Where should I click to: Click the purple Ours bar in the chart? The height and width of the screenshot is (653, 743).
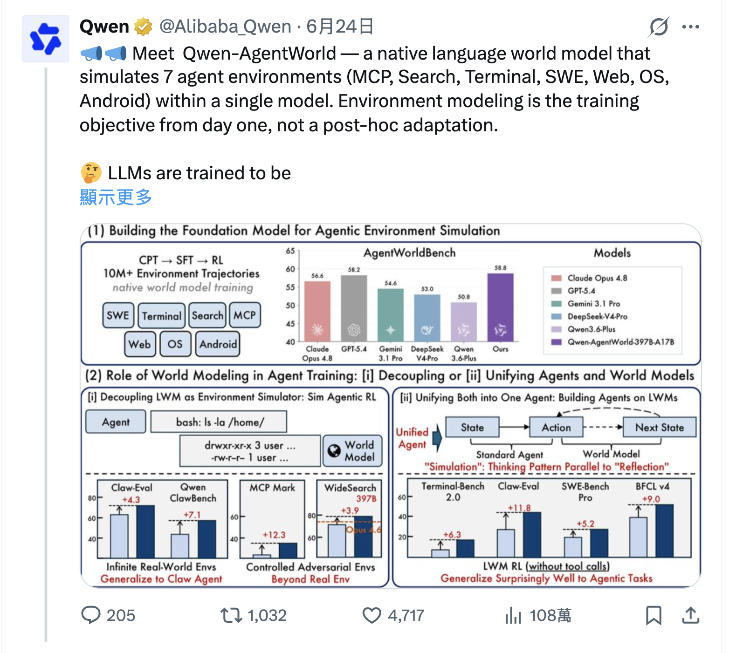(500, 308)
